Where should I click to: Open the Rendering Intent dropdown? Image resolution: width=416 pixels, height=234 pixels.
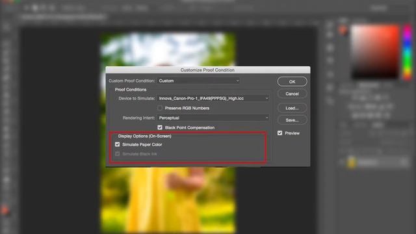(213, 118)
